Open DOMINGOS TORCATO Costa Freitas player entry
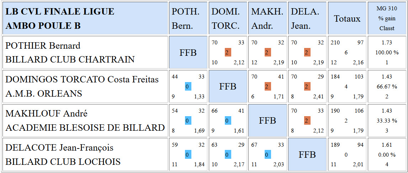The image size is (408, 173). click(x=82, y=80)
